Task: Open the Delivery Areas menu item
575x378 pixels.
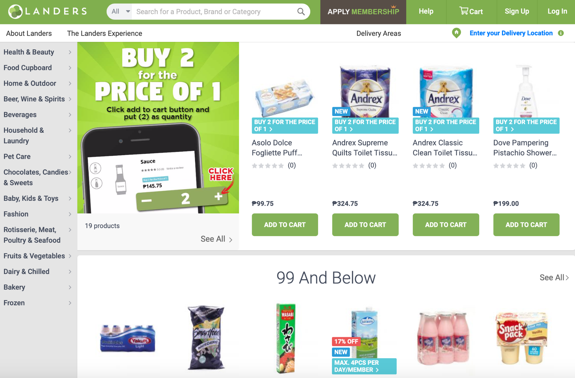Action: point(379,33)
